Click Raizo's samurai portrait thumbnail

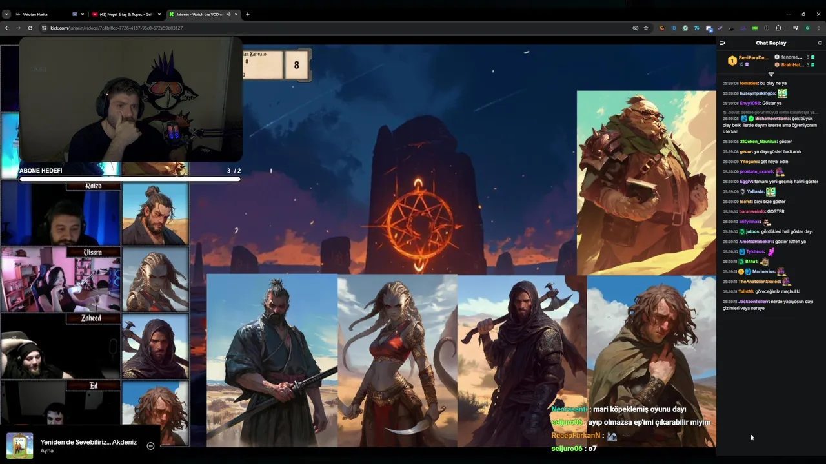(155, 214)
